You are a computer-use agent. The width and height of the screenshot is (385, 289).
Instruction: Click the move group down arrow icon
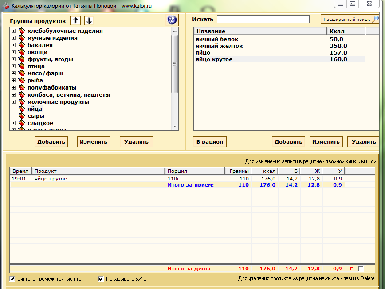point(89,21)
